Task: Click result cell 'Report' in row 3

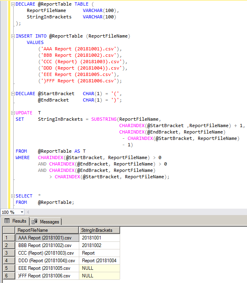Action: 99,253
